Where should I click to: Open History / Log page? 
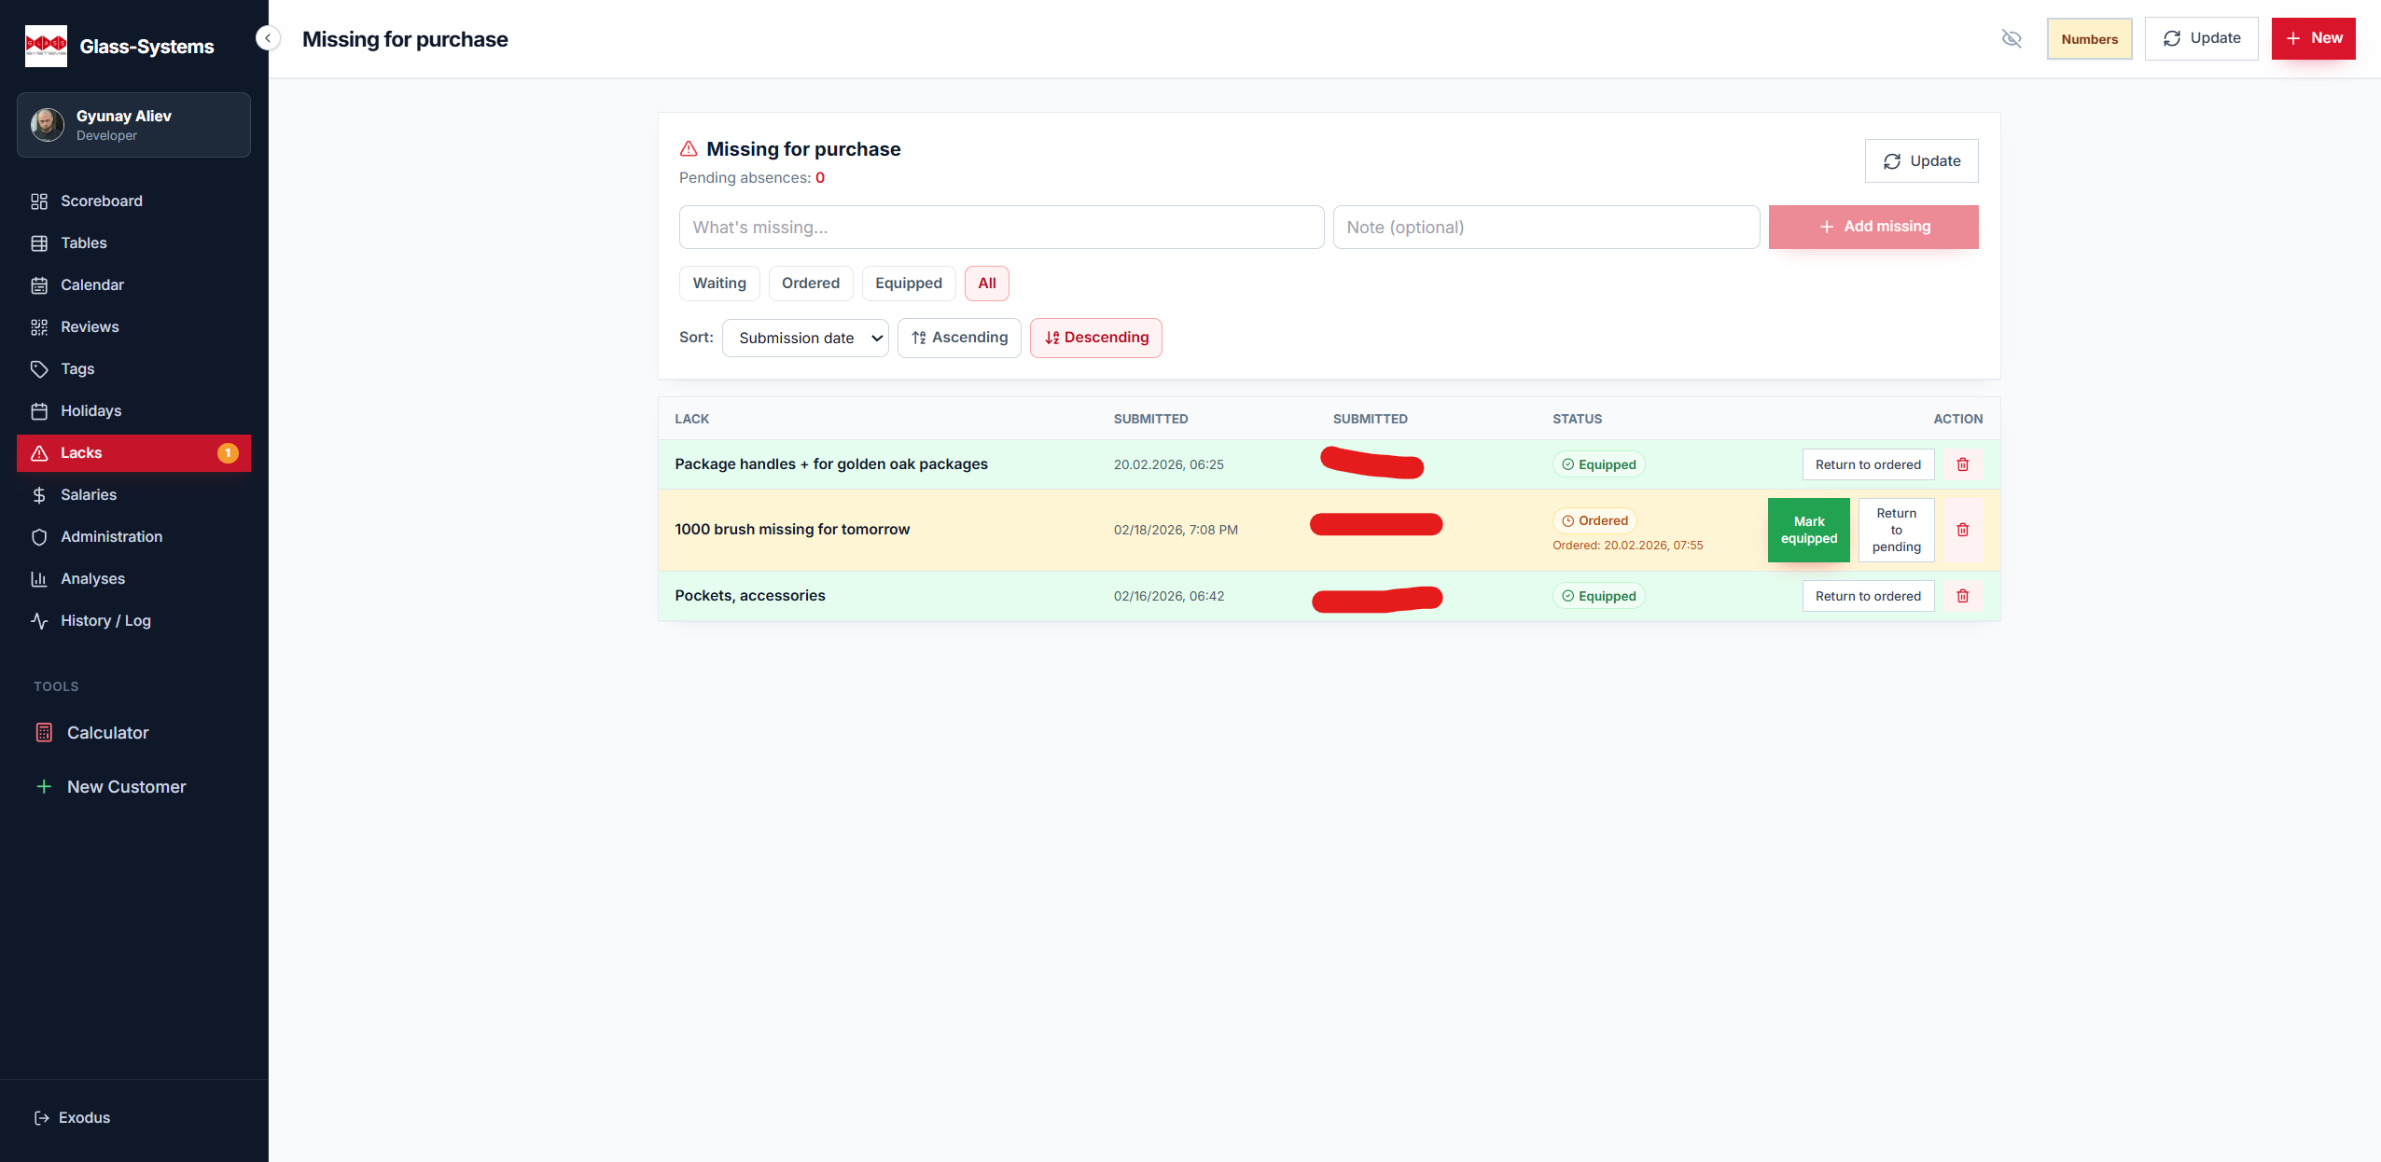(x=105, y=621)
